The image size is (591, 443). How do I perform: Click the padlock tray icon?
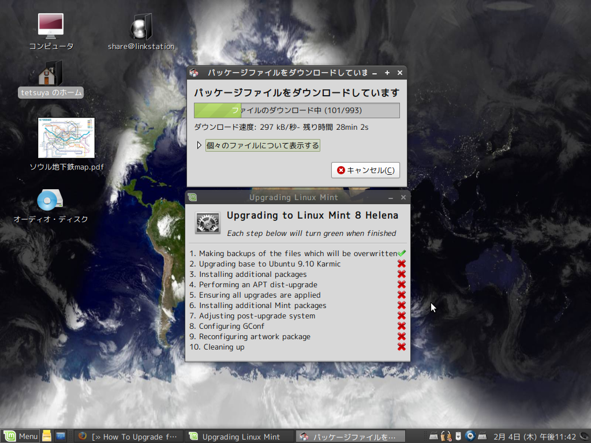[446, 436]
